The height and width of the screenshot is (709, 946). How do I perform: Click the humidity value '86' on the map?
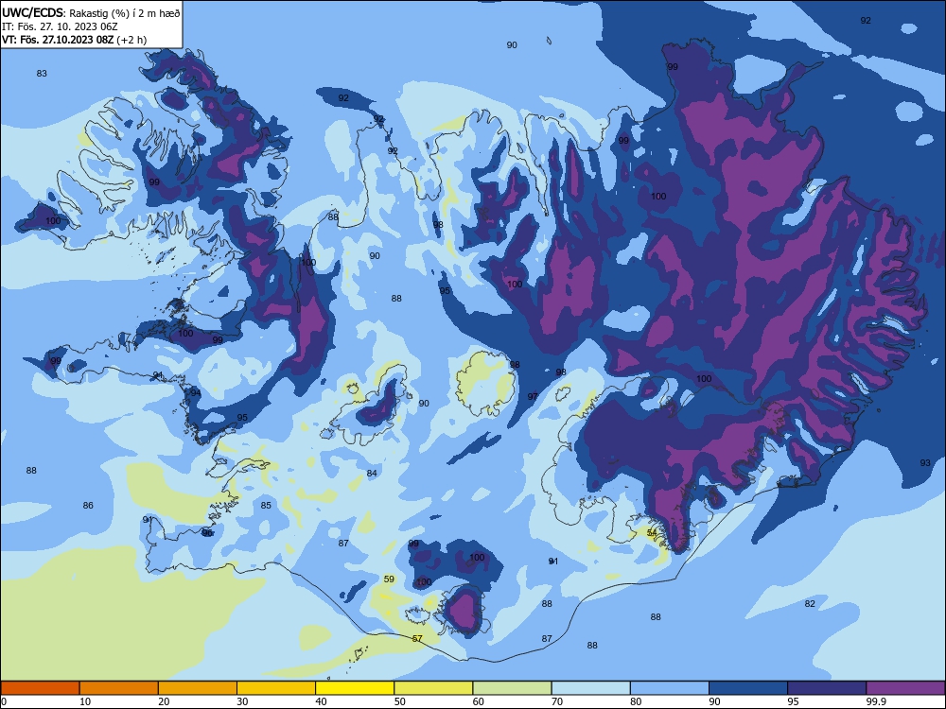88,506
